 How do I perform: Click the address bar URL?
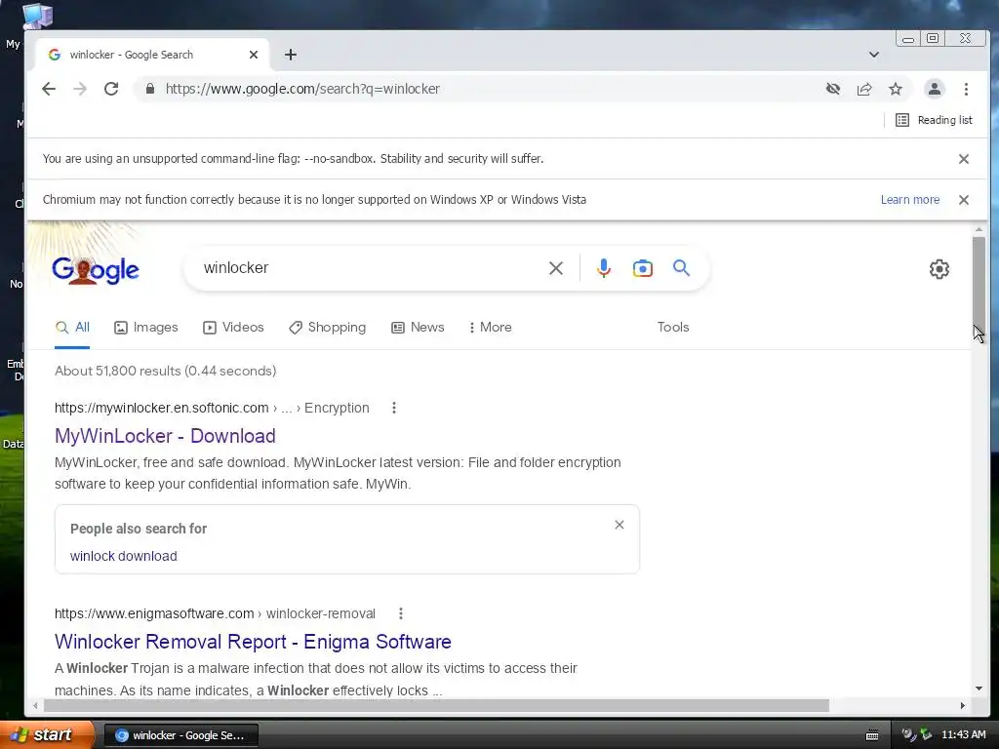[x=302, y=89]
